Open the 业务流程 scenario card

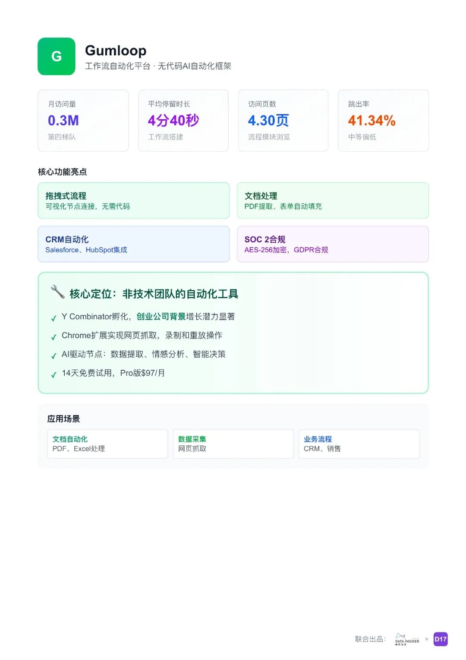point(359,444)
